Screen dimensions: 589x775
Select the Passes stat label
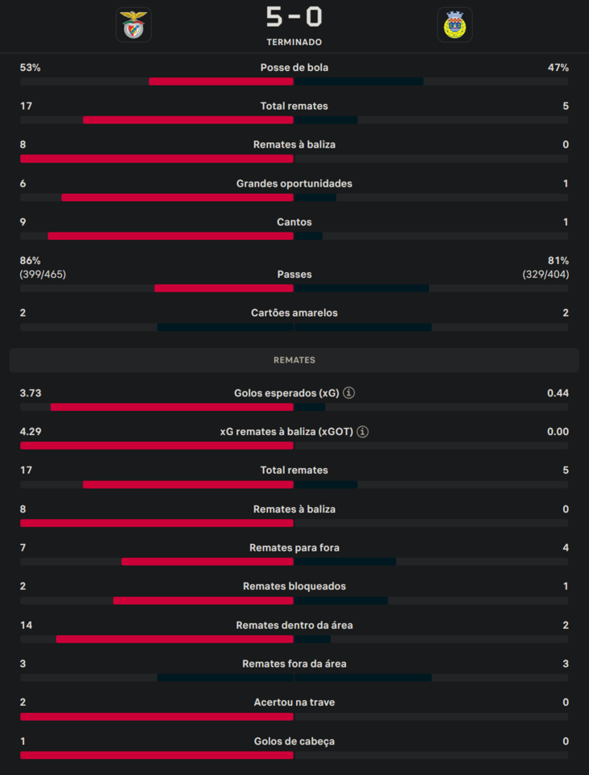click(294, 274)
